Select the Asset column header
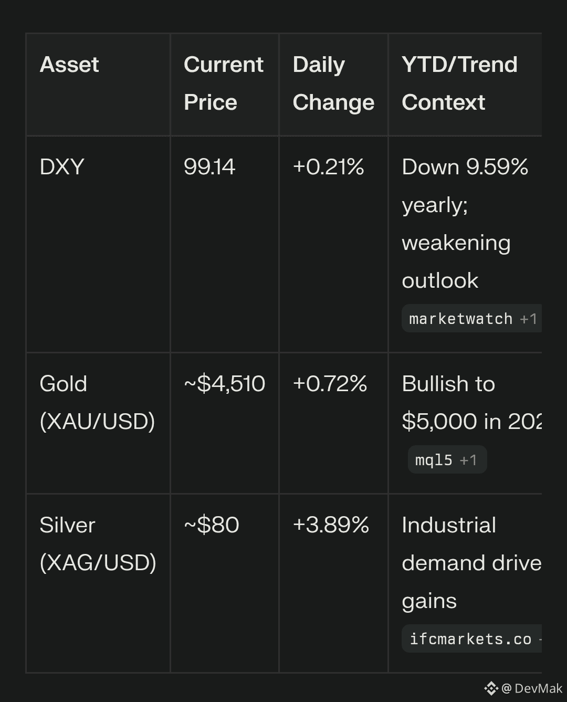Image resolution: width=567 pixels, height=702 pixels. 69,65
